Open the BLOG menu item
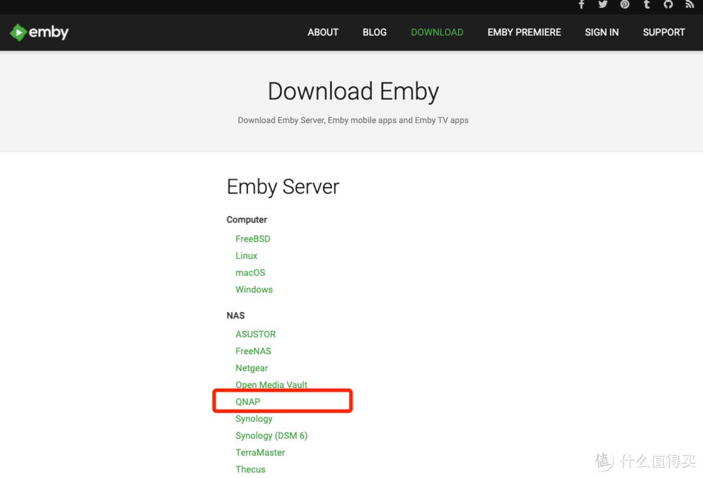Viewport: 703px width, 478px height. [x=374, y=33]
